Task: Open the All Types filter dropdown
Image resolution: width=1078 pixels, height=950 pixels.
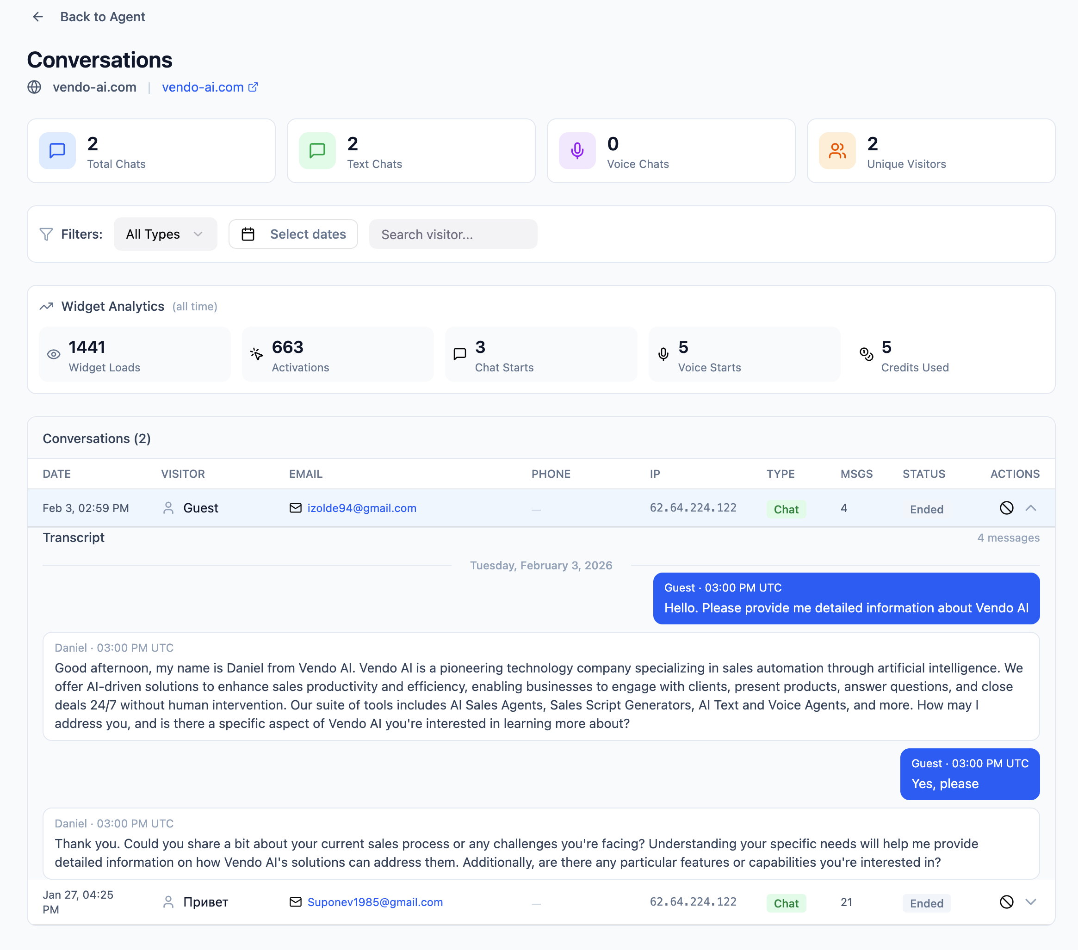Action: click(x=165, y=234)
